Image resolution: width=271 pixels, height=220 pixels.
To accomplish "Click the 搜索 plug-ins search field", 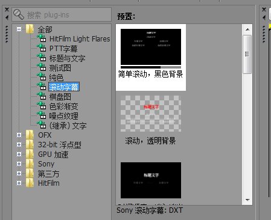I will [x=62, y=14].
